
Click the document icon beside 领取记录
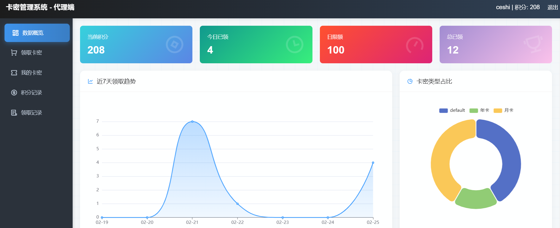point(14,113)
